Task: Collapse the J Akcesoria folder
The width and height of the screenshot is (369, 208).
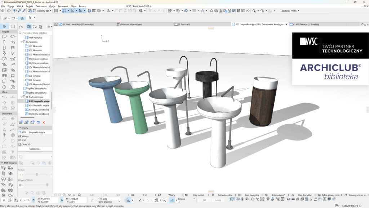Action: pos(22,42)
